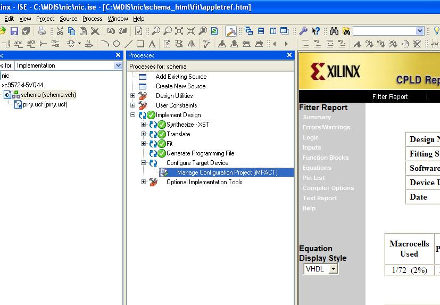Select schema (schema.sch) source file

48,95
